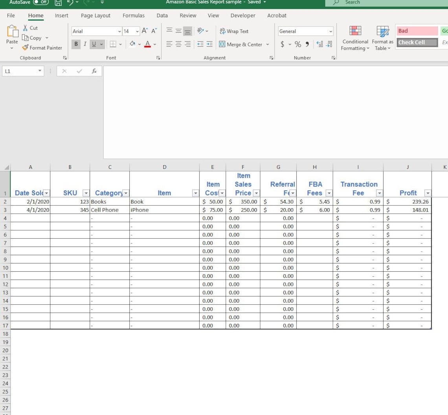448x415 pixels.
Task: Open the Category column filter arrow
Action: 125,193
